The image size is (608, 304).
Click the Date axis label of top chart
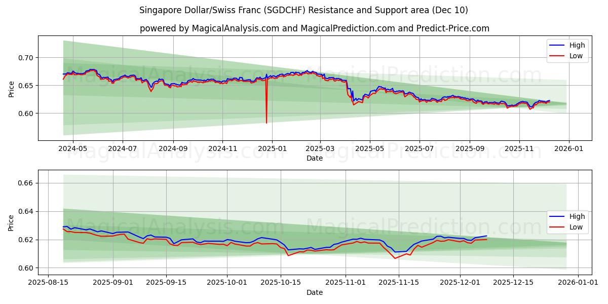pos(315,159)
